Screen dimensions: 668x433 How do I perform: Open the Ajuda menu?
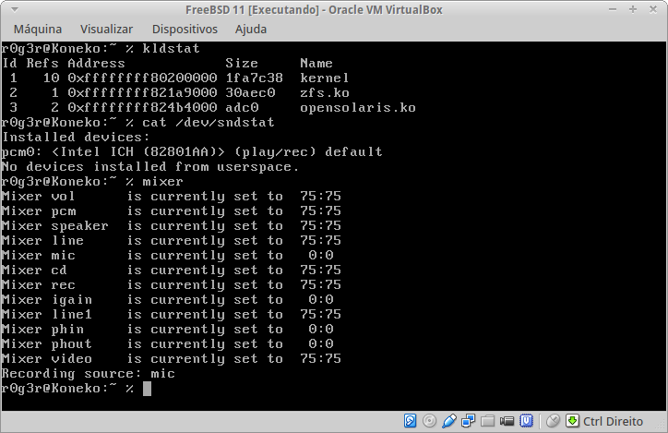coord(252,29)
